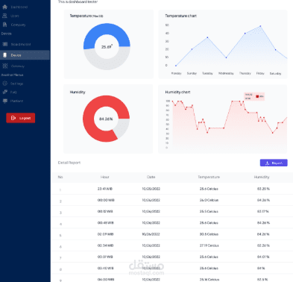Click the 84% humidity cell in row 8
Image resolution: width=293 pixels, height=282 pixels.
pyautogui.click(x=261, y=269)
